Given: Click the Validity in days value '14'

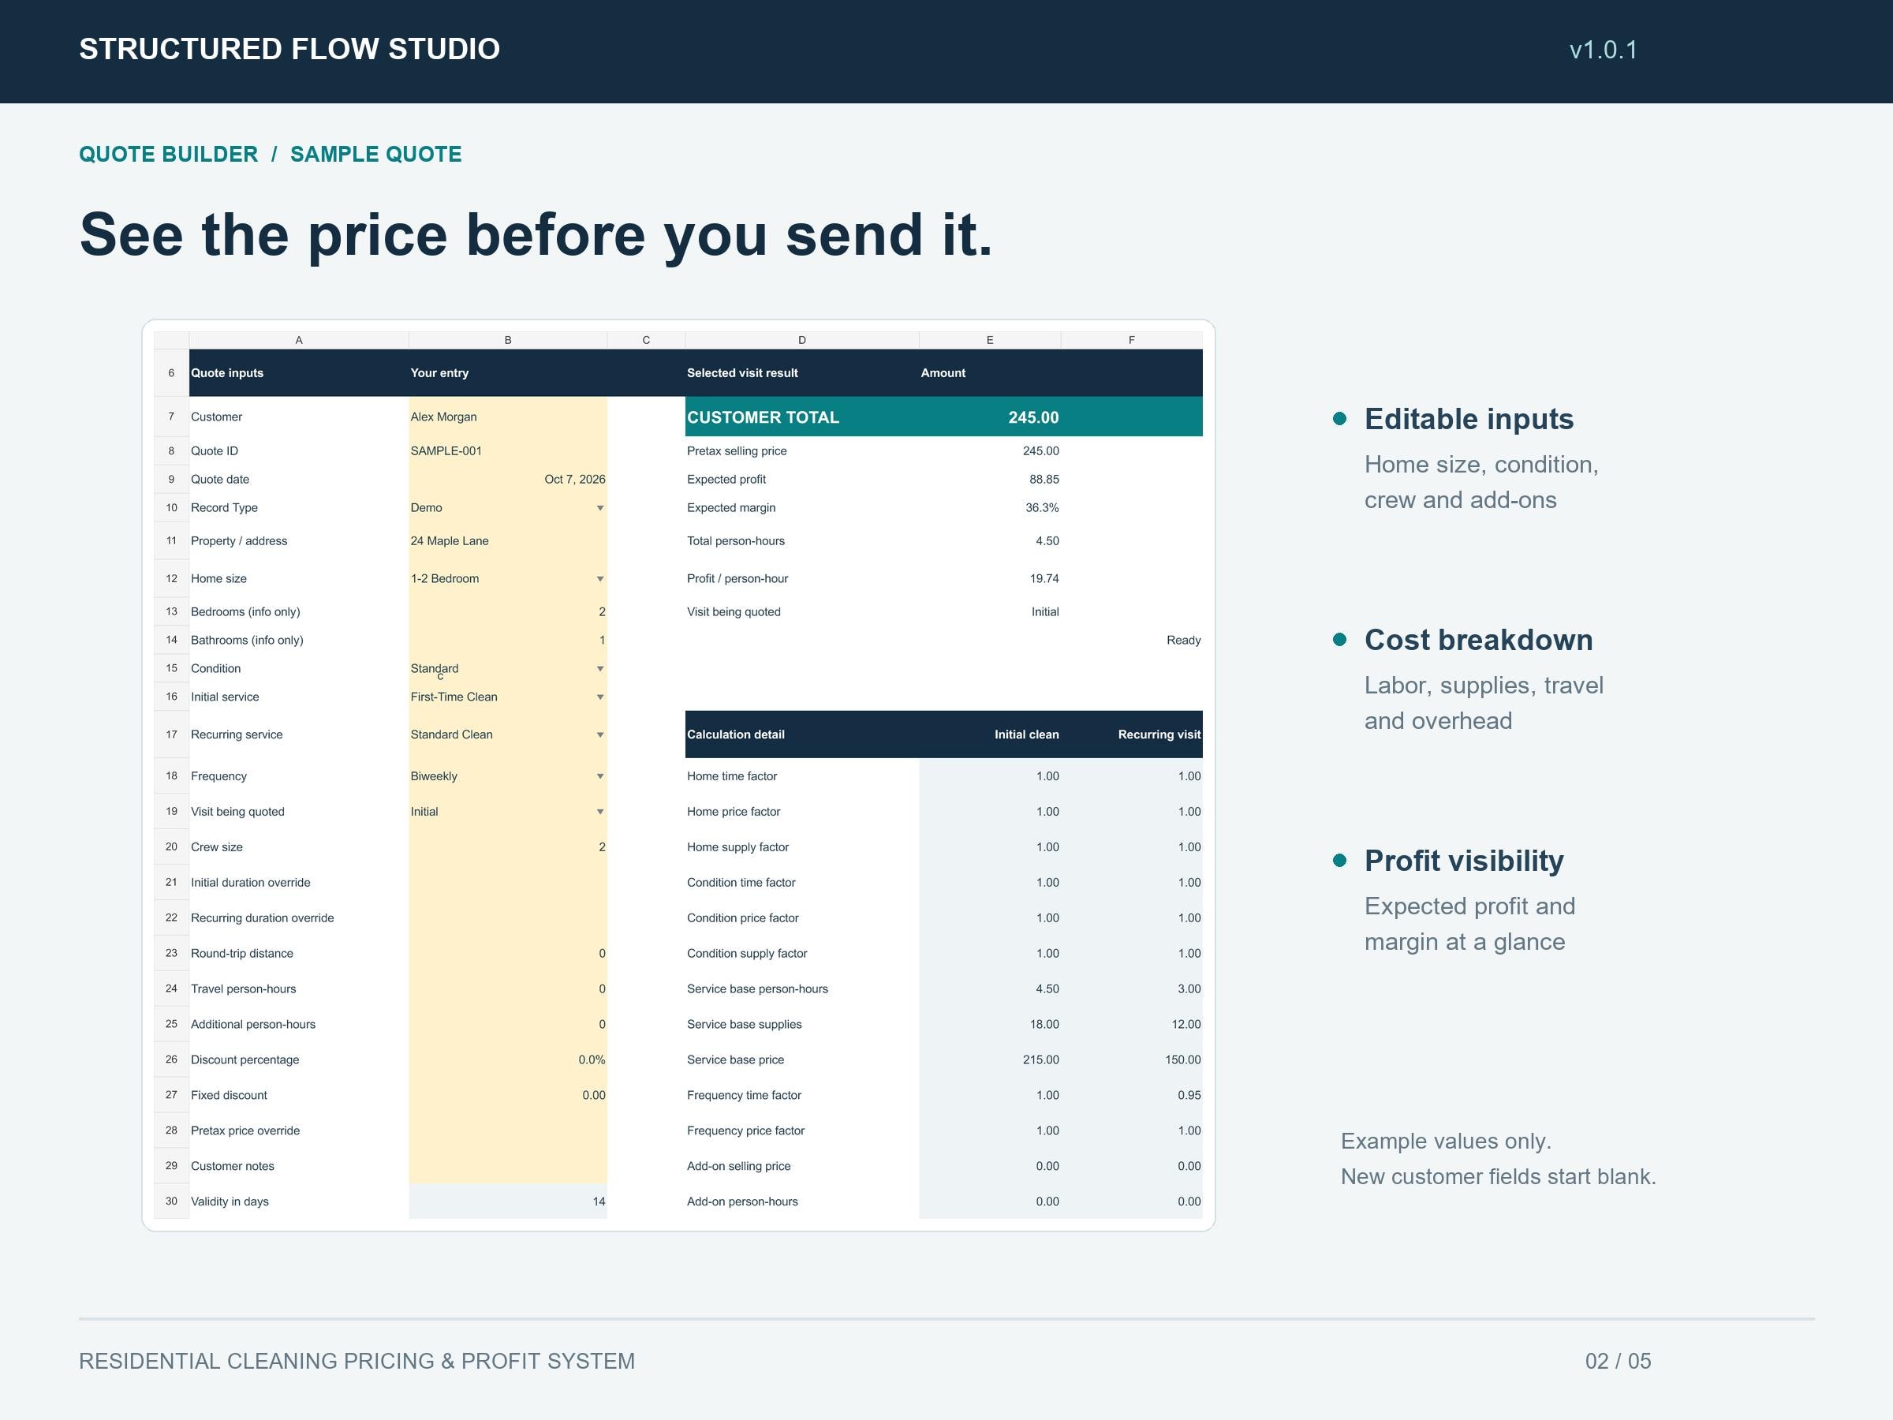Looking at the screenshot, I should point(598,1201).
